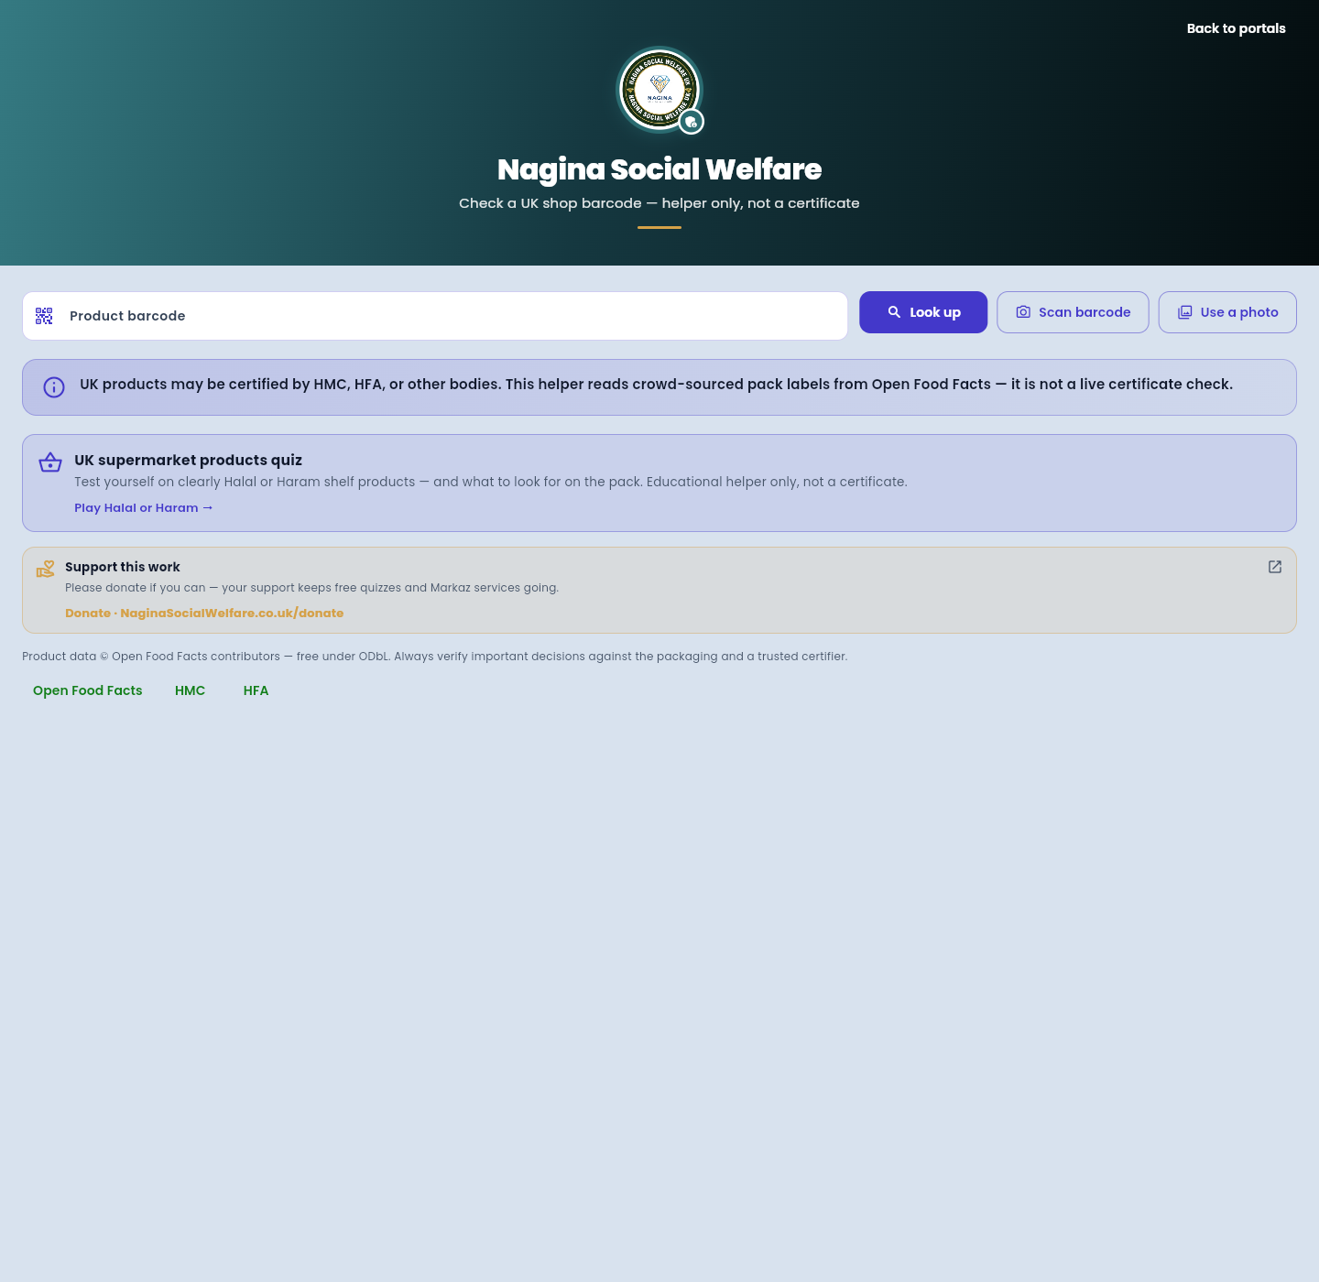Open the HFA link
The width and height of the screenshot is (1319, 1282).
click(x=256, y=690)
